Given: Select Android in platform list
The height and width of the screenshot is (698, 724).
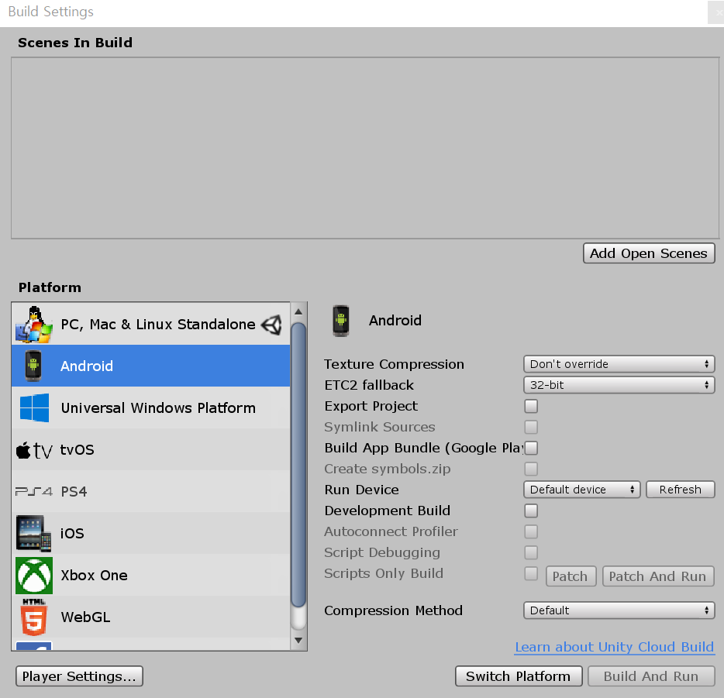Looking at the screenshot, I should [151, 366].
